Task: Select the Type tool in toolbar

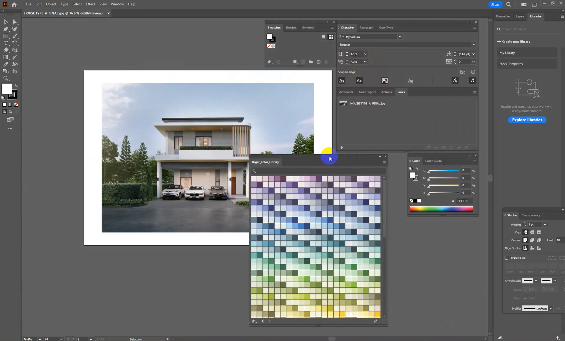Action: (x=6, y=43)
